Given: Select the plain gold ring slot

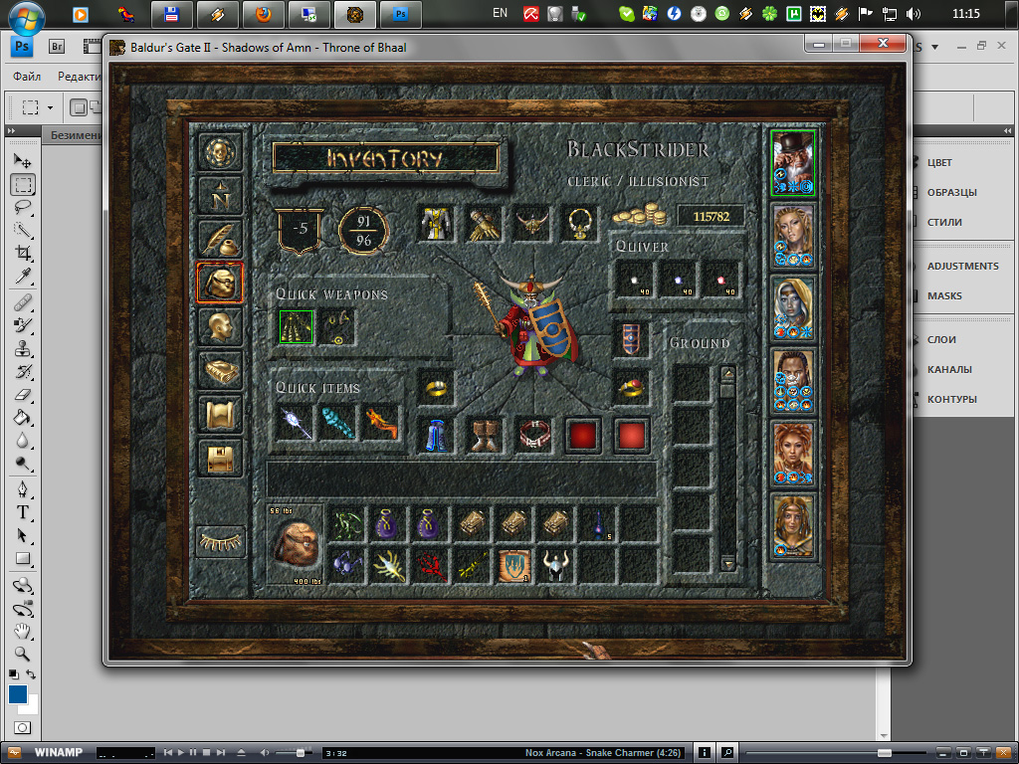Looking at the screenshot, I should [x=436, y=388].
